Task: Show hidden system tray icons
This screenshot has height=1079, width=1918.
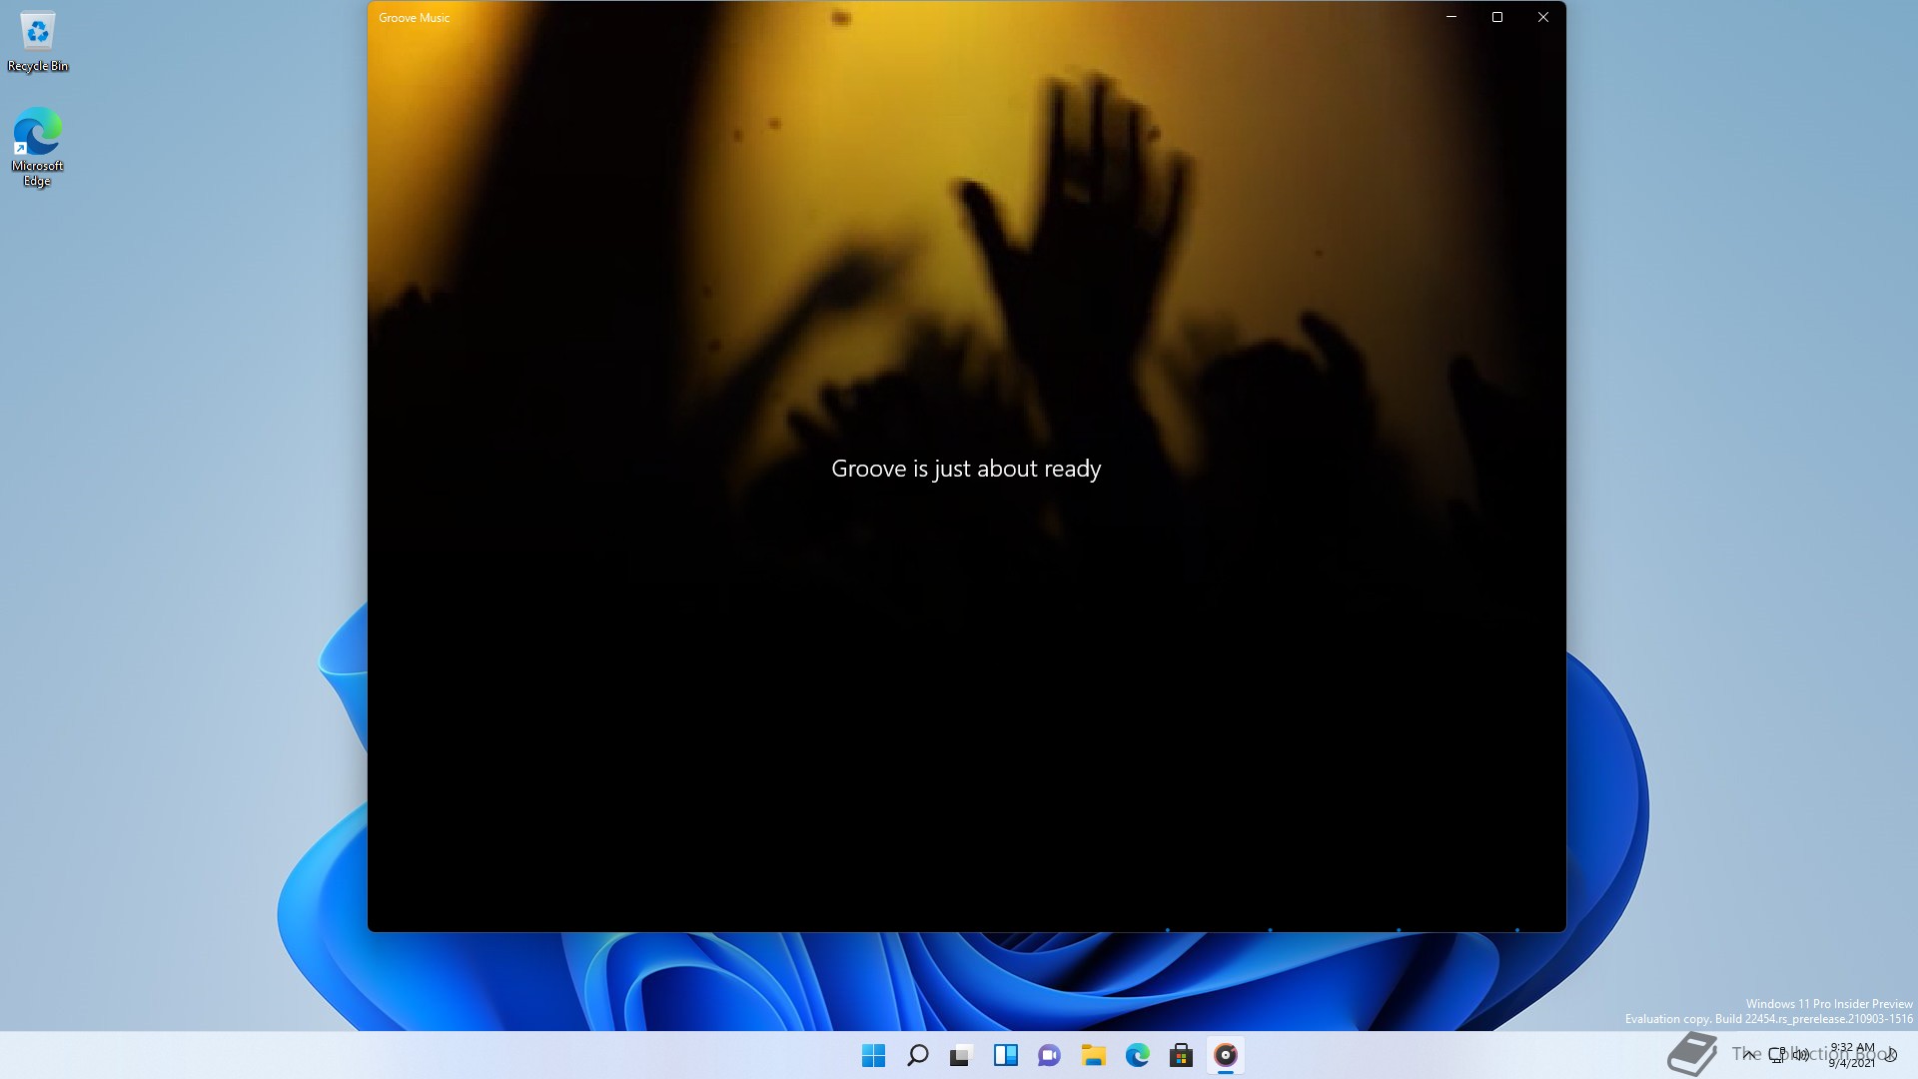Action: [1748, 1055]
